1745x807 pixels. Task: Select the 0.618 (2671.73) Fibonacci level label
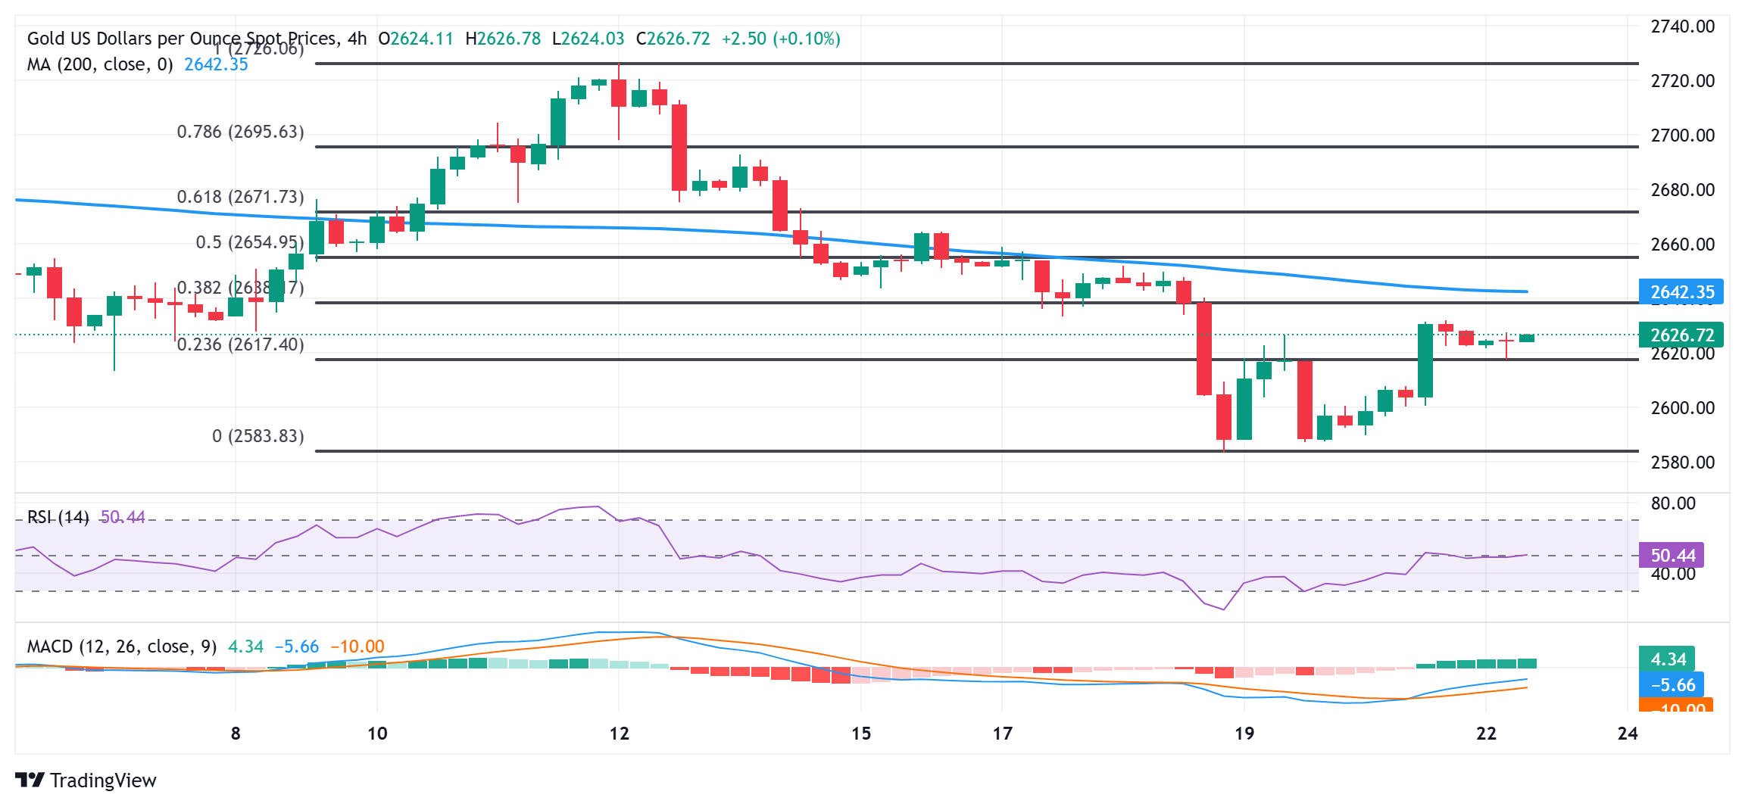tap(240, 197)
